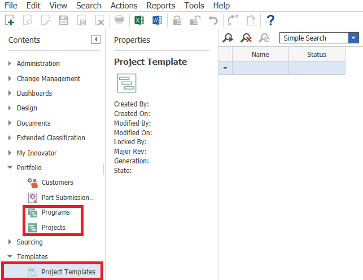Run search magnifier icon
363x280 pixels.
(228, 38)
